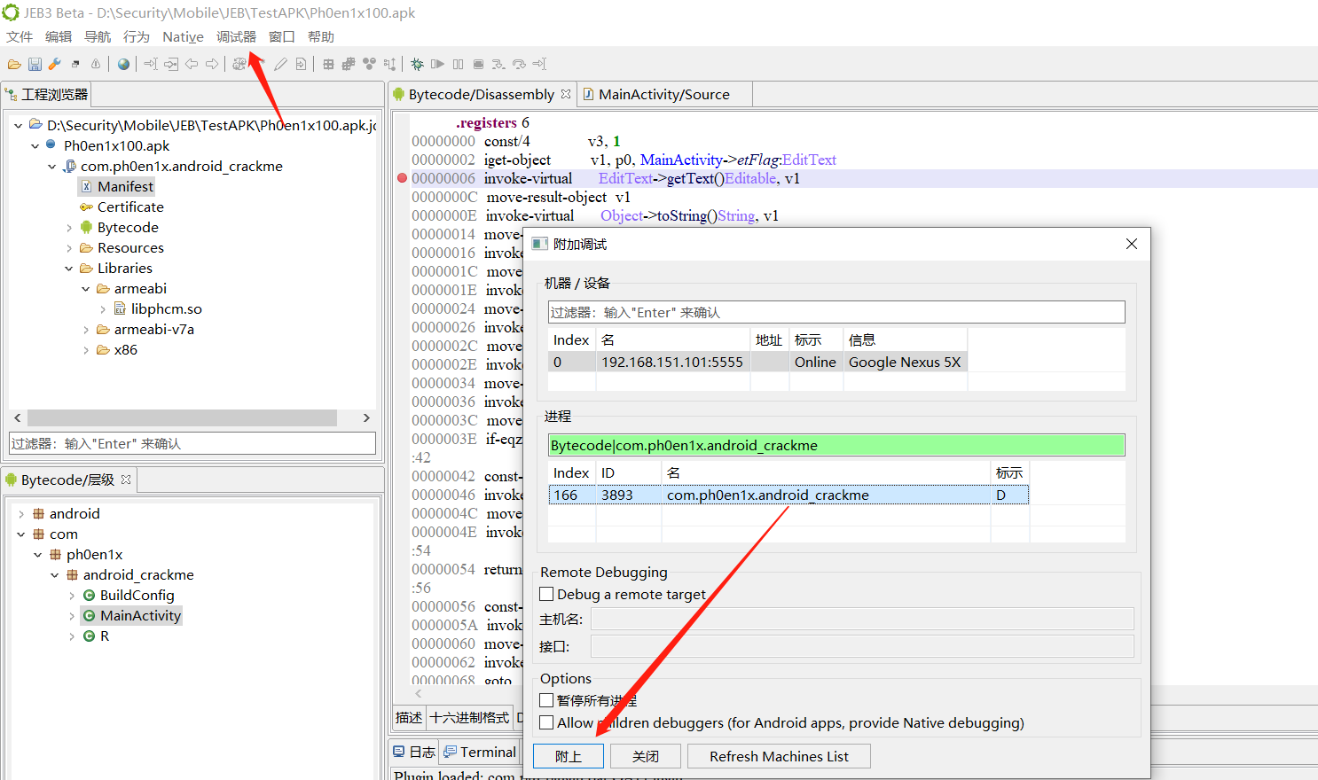This screenshot has height=780, width=1318.
Task: Open the Native menu
Action: [183, 36]
